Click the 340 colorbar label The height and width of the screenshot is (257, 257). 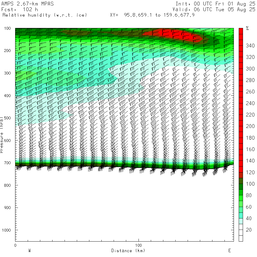[x=250, y=46]
